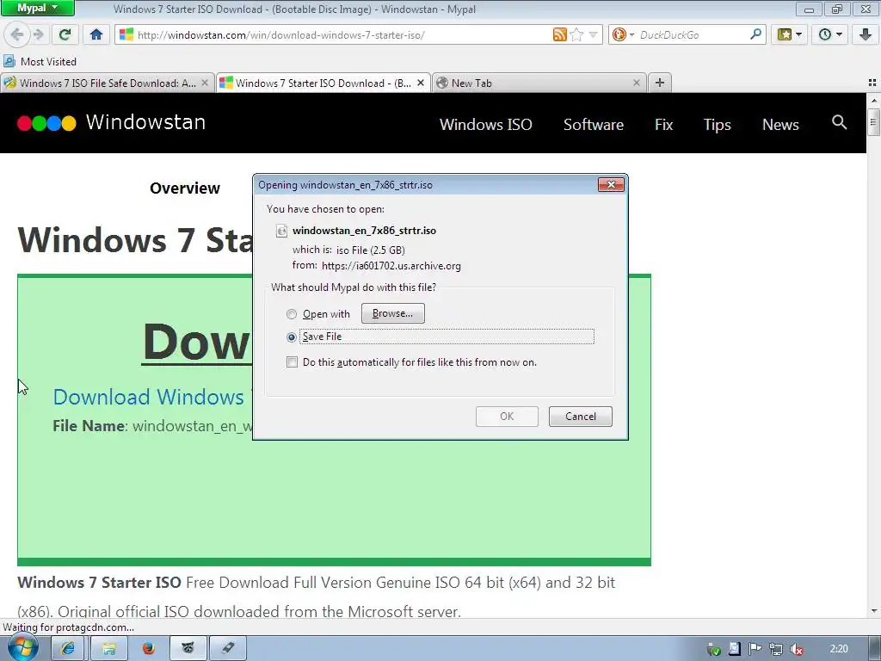This screenshot has width=881, height=661.
Task: Click the Show desktop strip on the taskbar
Action: pos(875,649)
